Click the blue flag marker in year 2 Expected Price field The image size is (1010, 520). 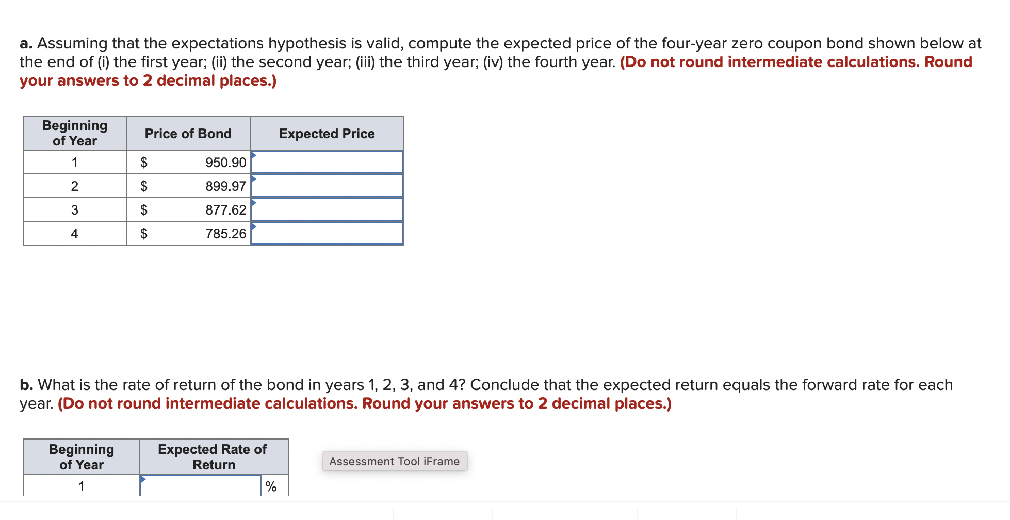click(254, 179)
